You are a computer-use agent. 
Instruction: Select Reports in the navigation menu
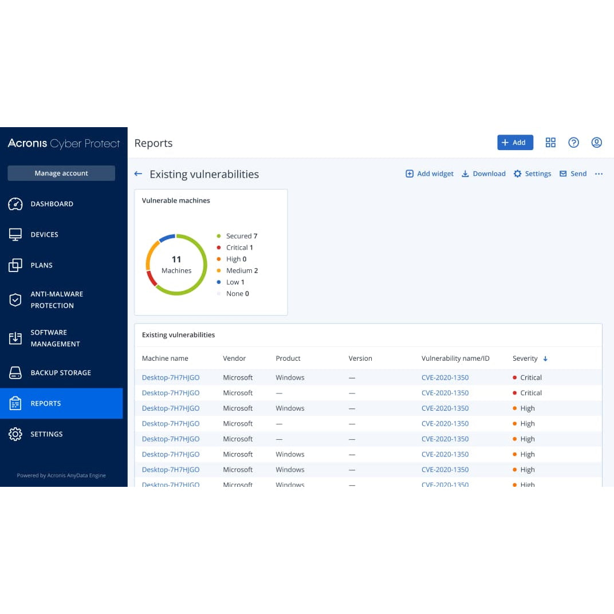click(x=45, y=403)
